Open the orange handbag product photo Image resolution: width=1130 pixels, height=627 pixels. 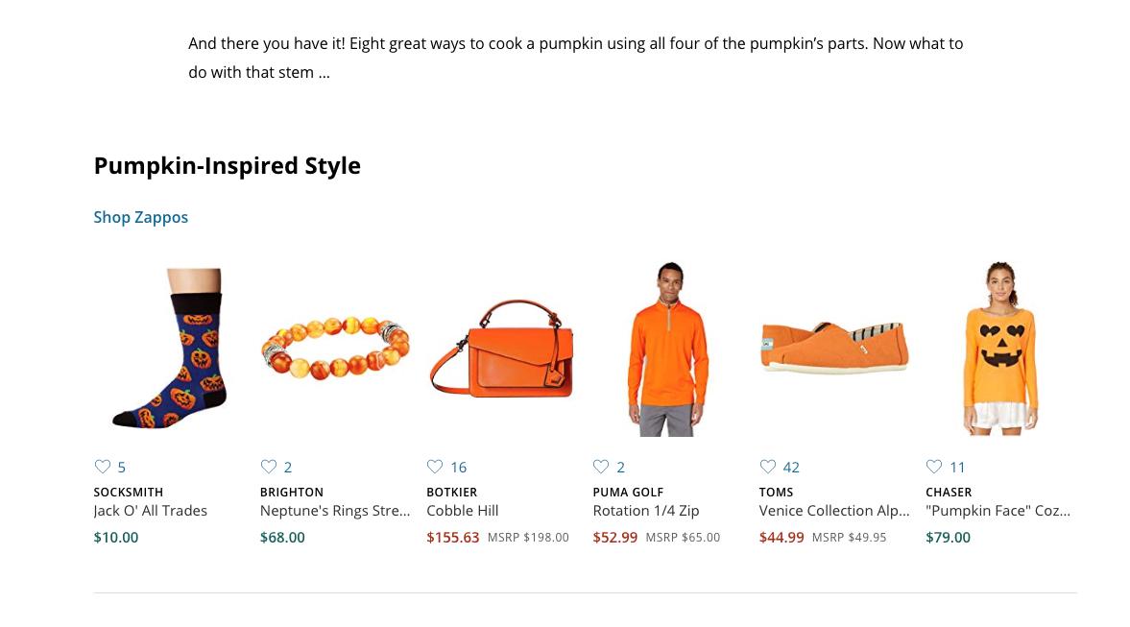coord(501,349)
